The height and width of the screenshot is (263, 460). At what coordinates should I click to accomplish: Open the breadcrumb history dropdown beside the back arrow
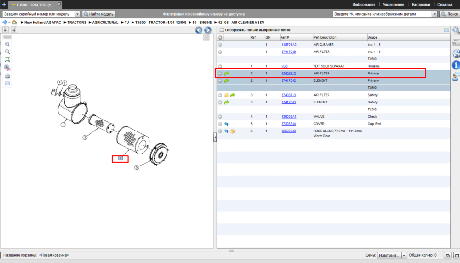coord(9,23)
